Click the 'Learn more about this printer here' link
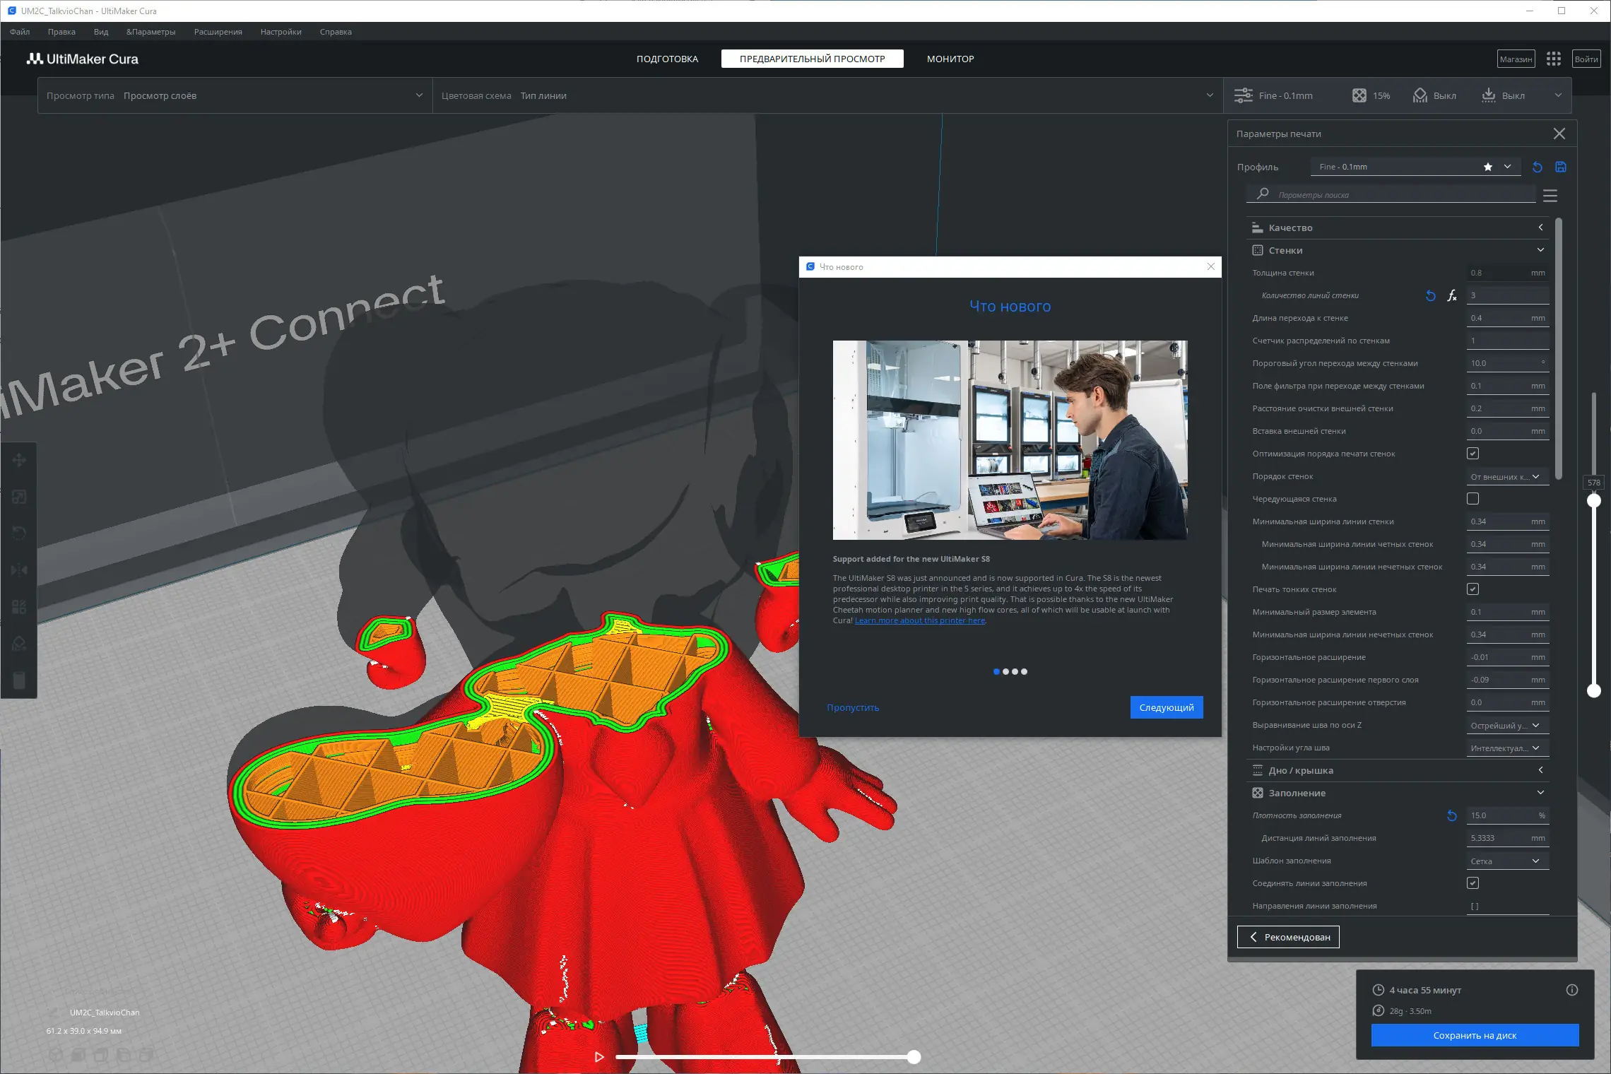 [x=919, y=620]
